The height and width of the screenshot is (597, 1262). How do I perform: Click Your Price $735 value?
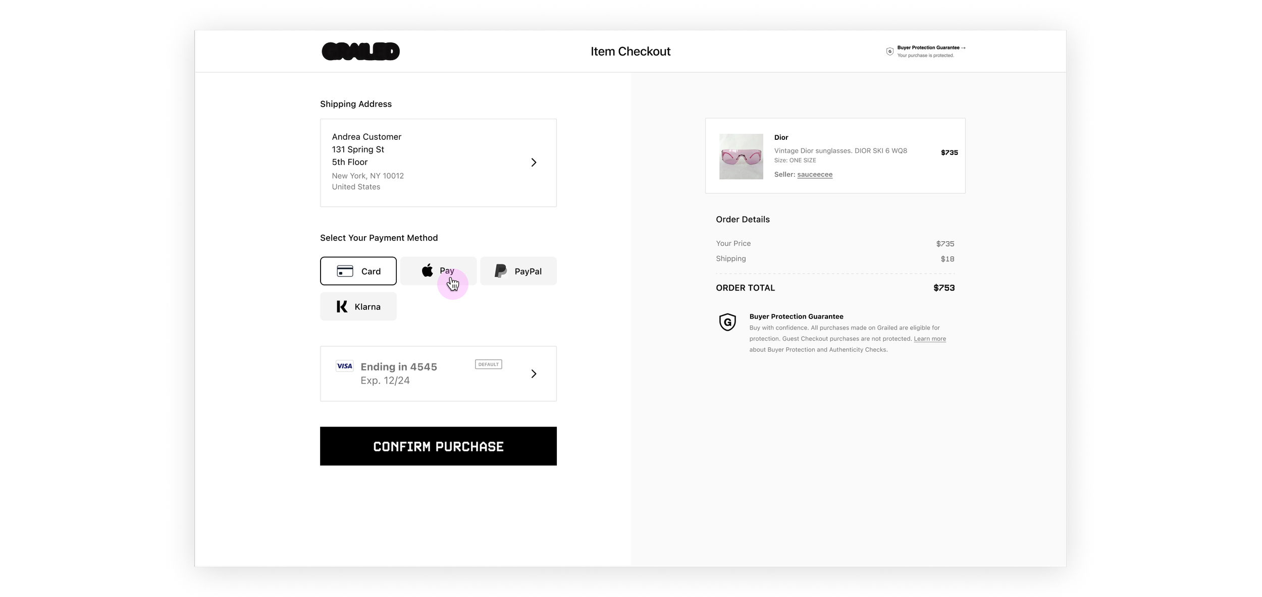coord(945,244)
